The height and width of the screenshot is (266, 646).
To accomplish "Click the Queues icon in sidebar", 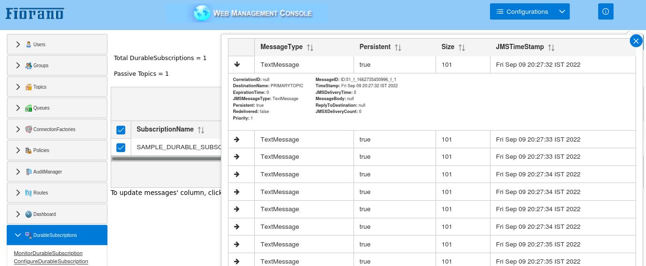I will pos(29,108).
